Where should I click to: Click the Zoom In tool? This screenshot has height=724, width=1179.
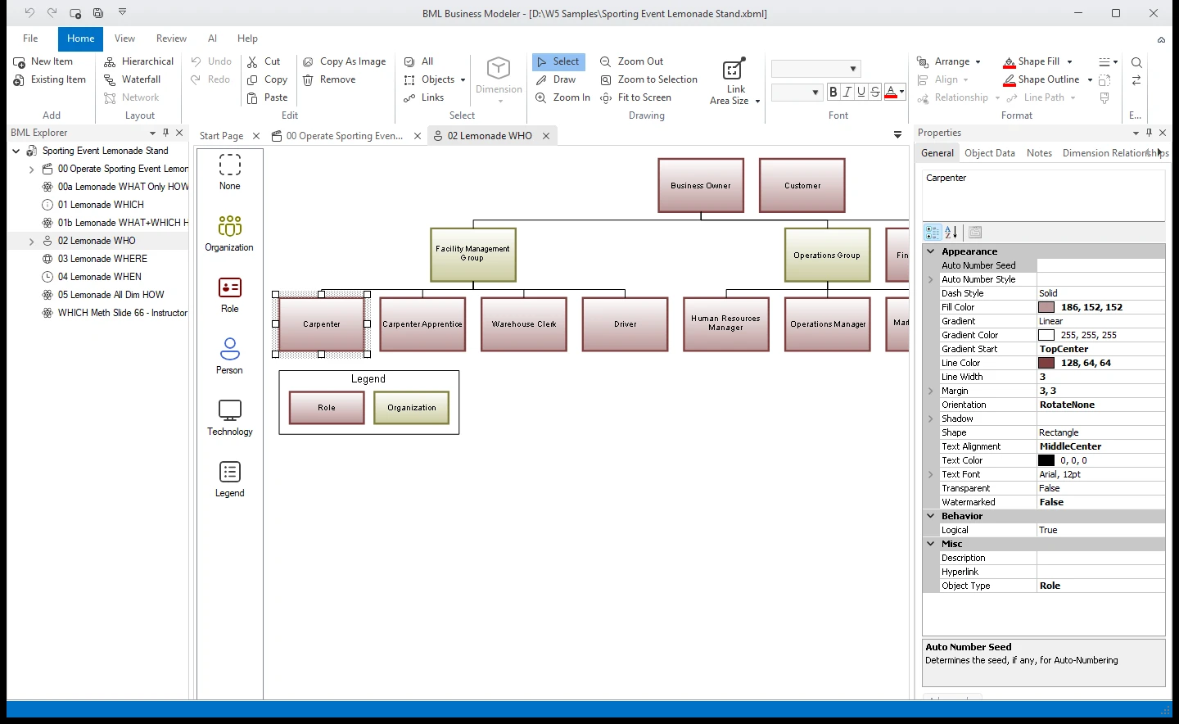tap(563, 97)
